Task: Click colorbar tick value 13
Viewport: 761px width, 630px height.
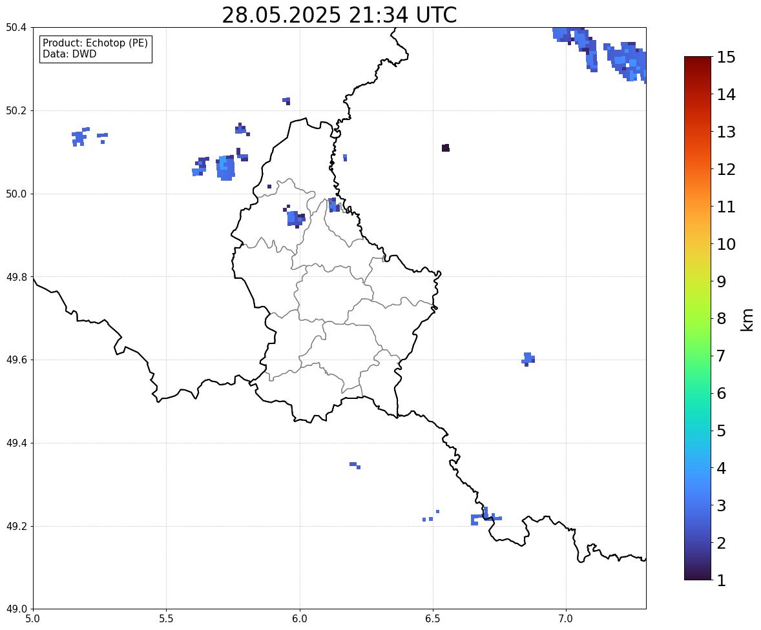Action: (726, 132)
